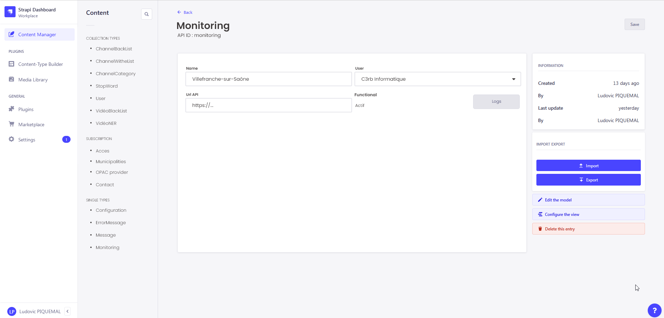Open Message single type
The height and width of the screenshot is (318, 664).
tap(106, 235)
